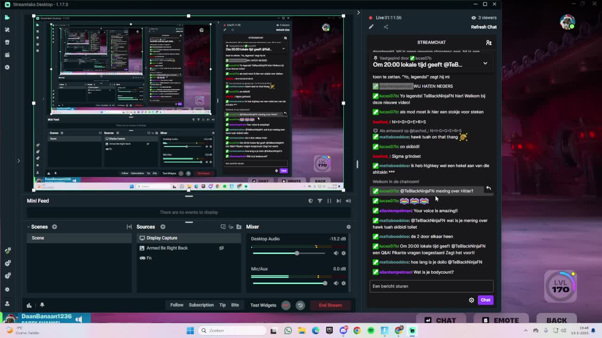
Task: Click the edit stream info pencil icon
Action: tap(371, 27)
